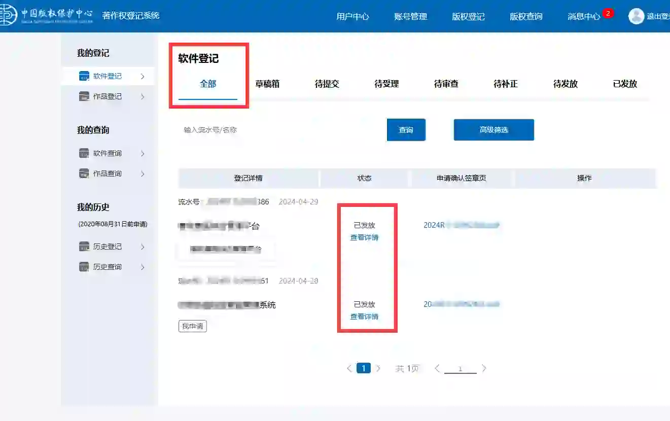Click the 输入流水号/名称 search field
670x421 pixels.
click(x=228, y=130)
